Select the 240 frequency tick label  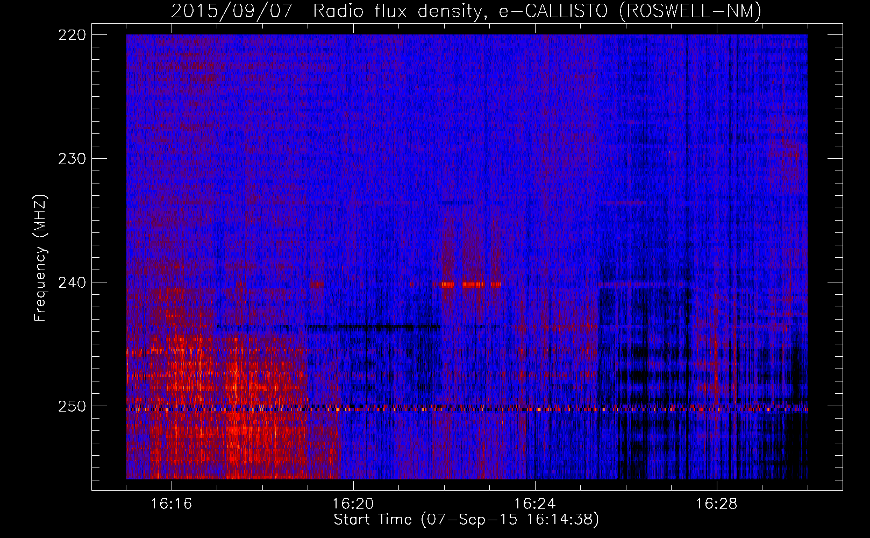(72, 282)
